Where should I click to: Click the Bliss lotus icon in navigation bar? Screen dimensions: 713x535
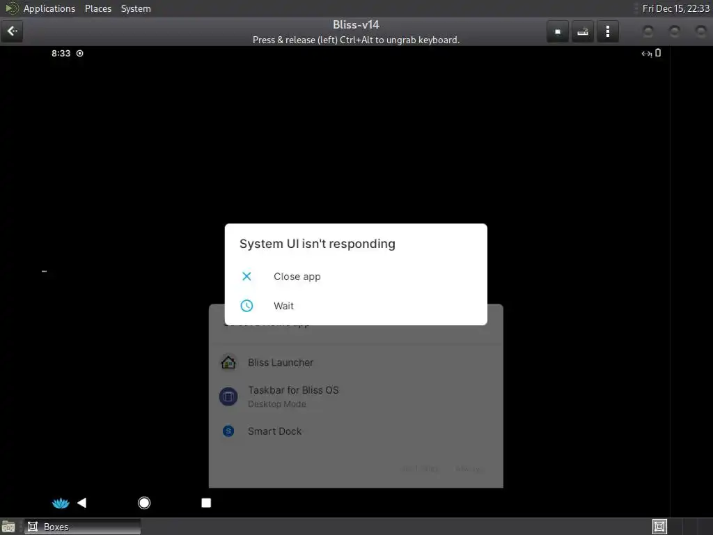(x=61, y=503)
